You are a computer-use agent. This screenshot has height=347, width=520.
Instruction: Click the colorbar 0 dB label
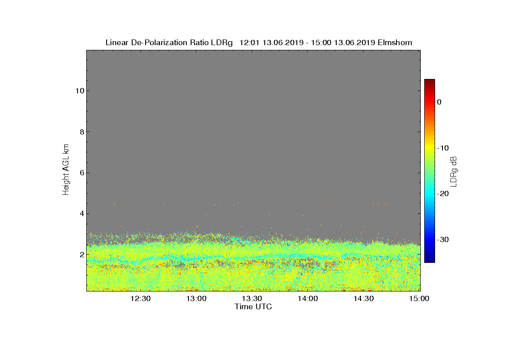point(439,102)
